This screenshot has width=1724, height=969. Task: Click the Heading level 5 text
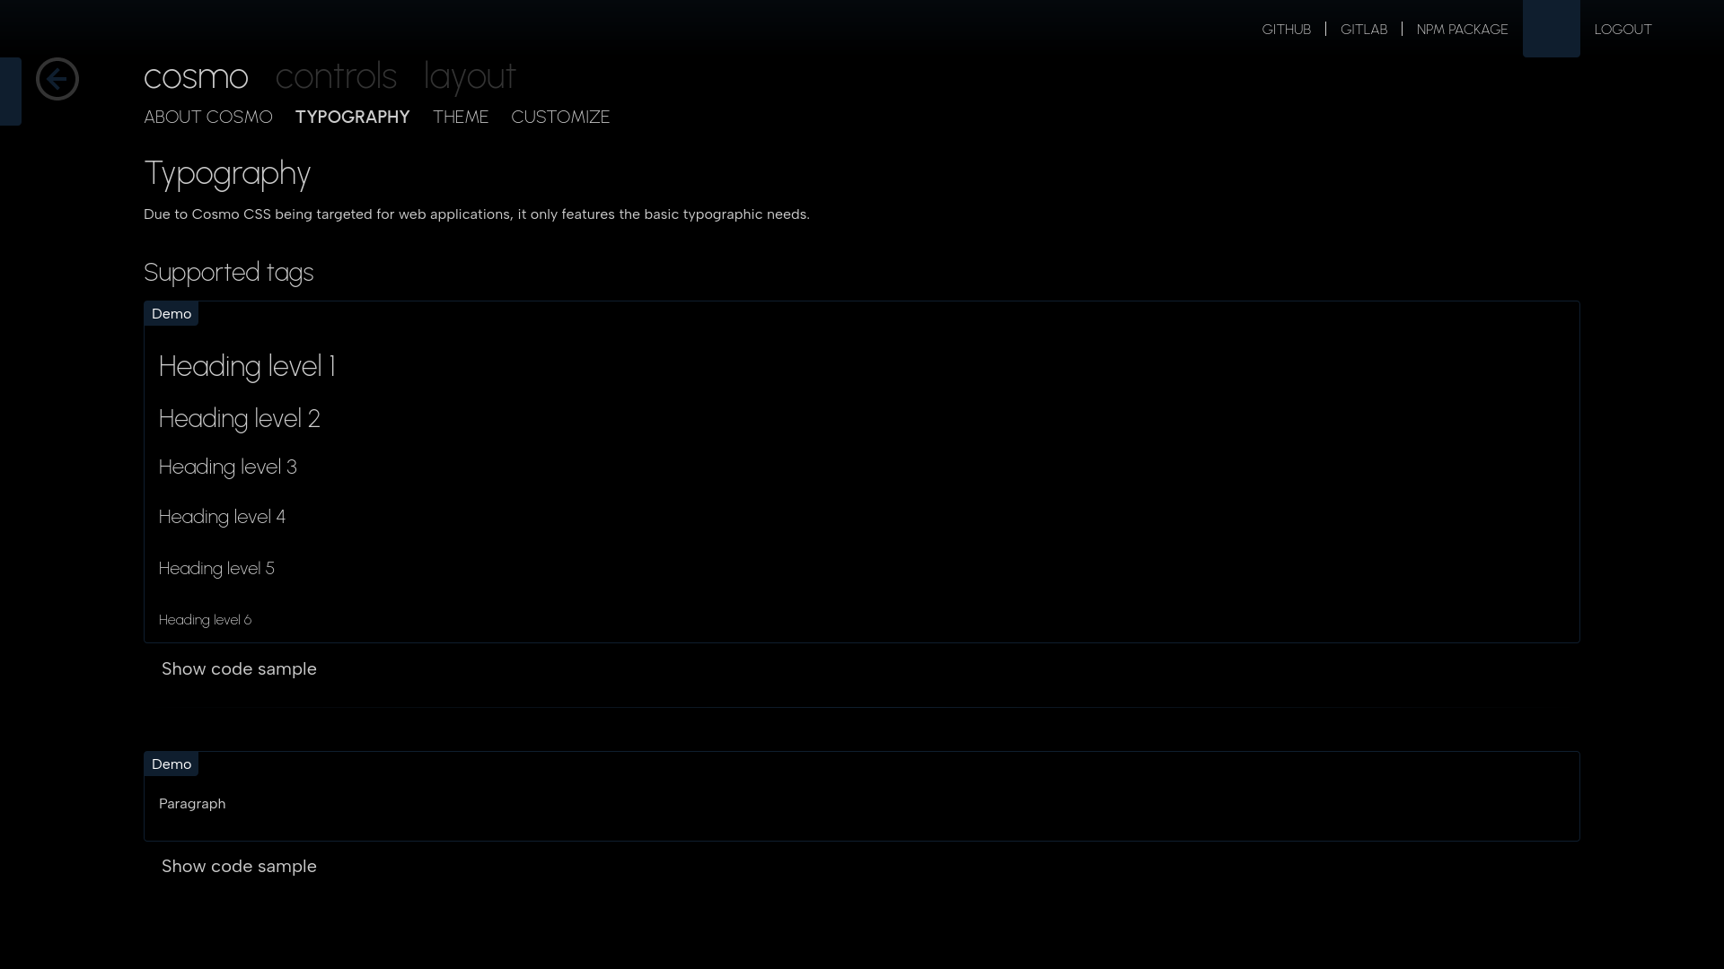(x=216, y=568)
